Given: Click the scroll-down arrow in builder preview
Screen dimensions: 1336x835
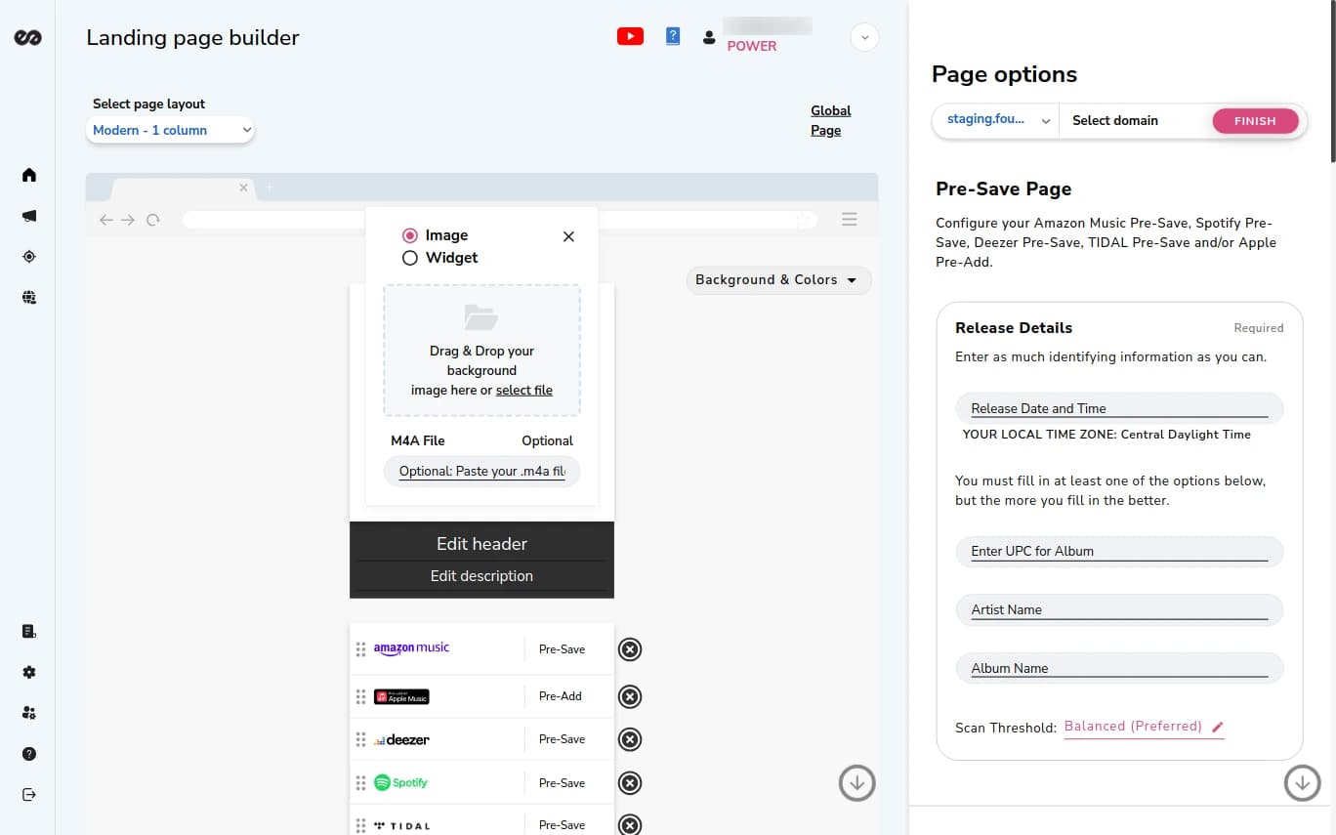Looking at the screenshot, I should [x=857, y=782].
